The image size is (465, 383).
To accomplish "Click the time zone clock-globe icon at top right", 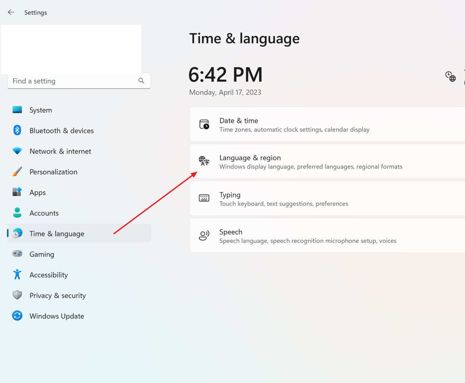I will coord(450,76).
